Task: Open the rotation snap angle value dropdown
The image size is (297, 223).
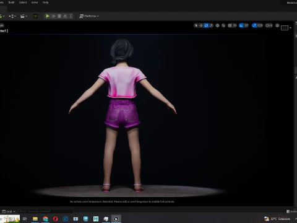Action: point(246,25)
